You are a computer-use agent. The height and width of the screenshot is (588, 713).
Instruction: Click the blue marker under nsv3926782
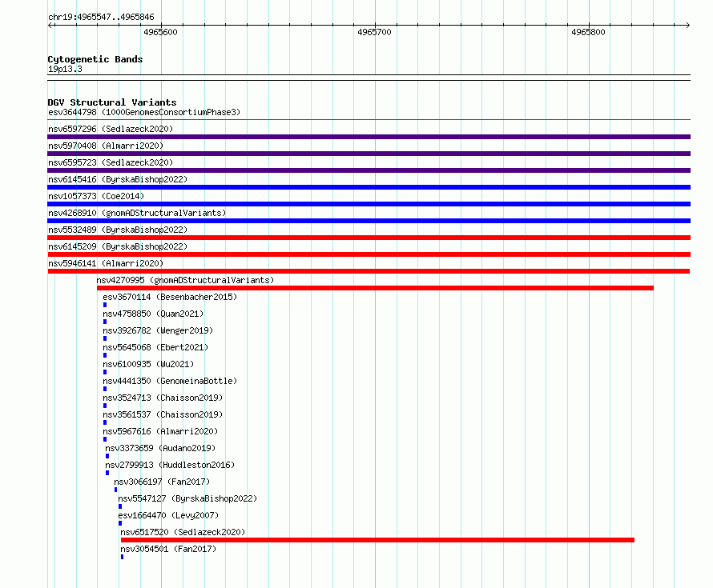[105, 338]
